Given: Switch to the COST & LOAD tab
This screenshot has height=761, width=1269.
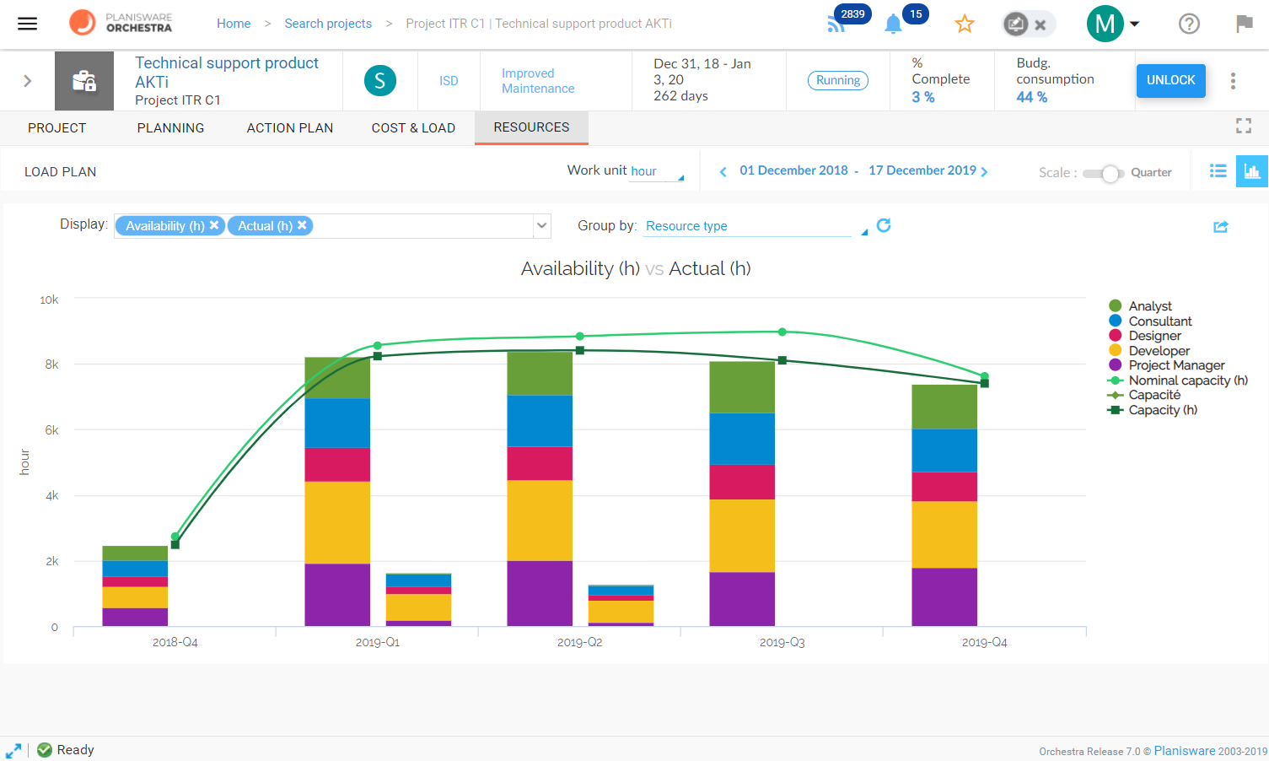Looking at the screenshot, I should [x=413, y=128].
